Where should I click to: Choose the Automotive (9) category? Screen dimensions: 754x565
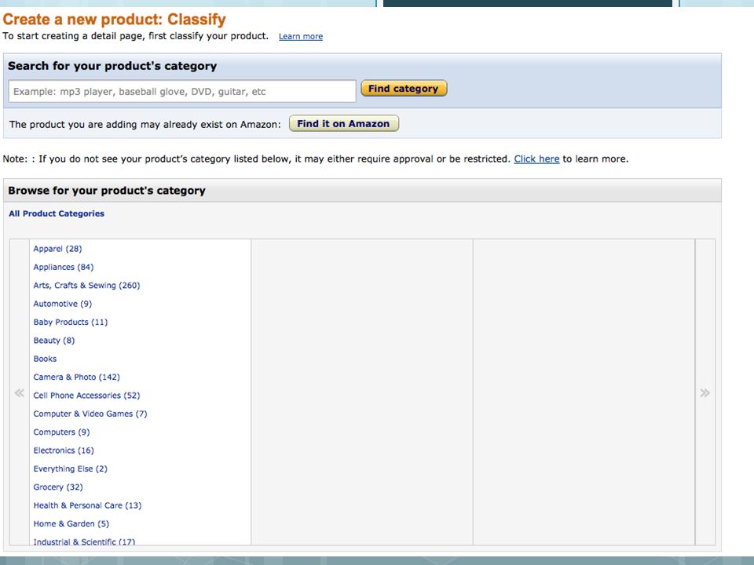[x=63, y=304]
